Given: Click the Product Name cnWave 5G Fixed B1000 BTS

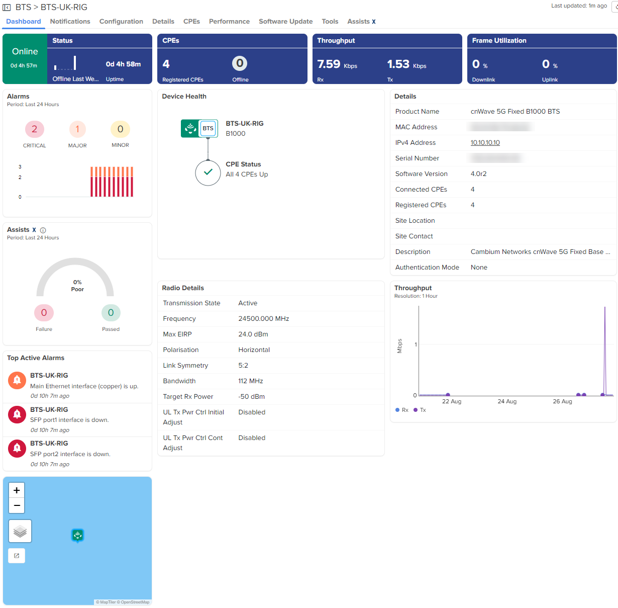Looking at the screenshot, I should (516, 112).
